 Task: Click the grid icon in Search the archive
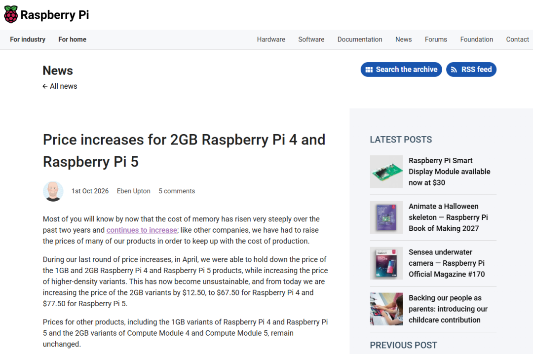(x=369, y=70)
